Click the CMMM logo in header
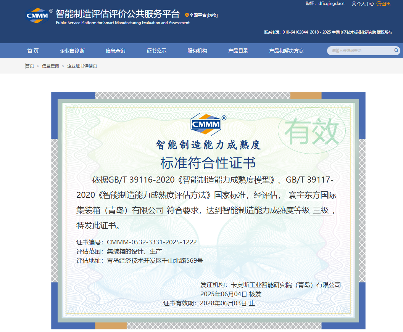This screenshot has width=403, height=332. (37, 16)
